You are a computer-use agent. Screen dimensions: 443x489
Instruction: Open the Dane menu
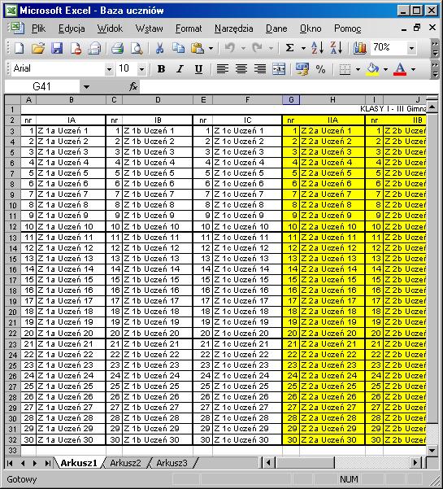pyautogui.click(x=276, y=28)
